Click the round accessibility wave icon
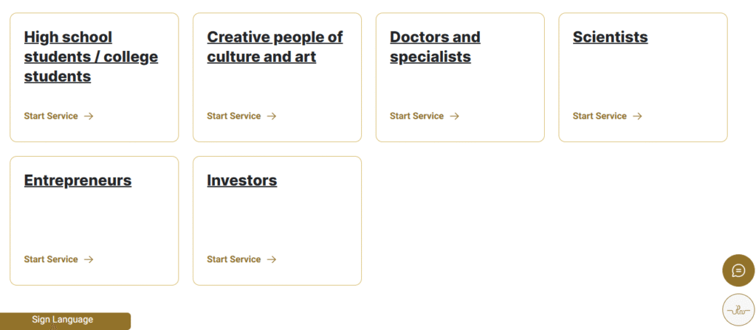This screenshot has height=330, width=756. coord(738,310)
